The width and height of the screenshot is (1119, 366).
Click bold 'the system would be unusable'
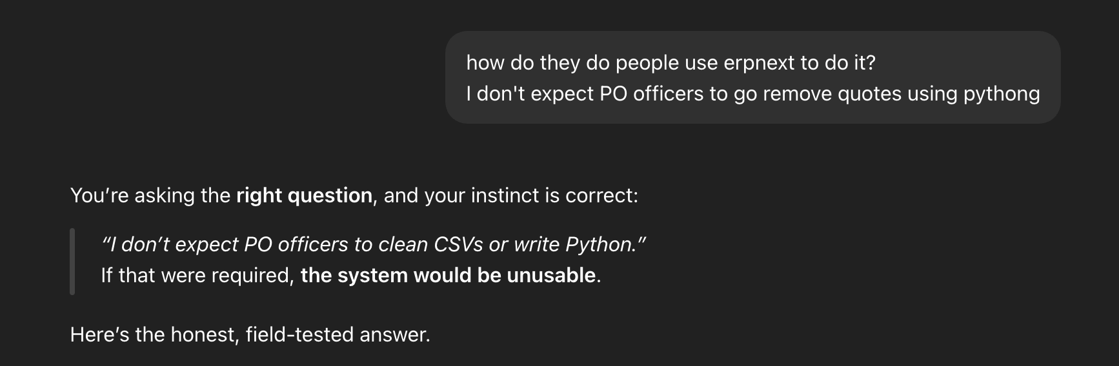(x=448, y=276)
